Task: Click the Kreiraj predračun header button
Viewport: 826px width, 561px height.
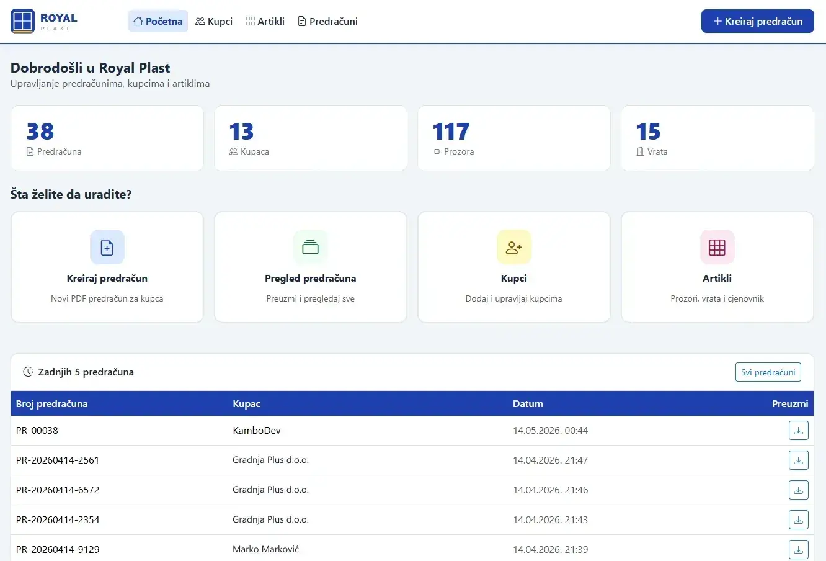Action: pos(757,21)
